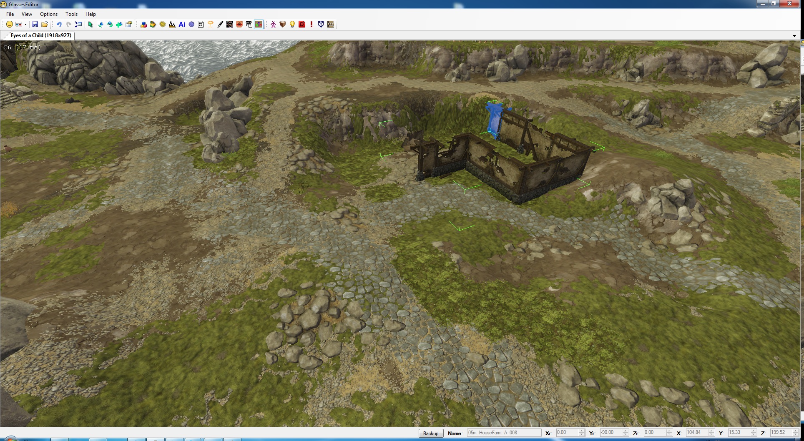Open the Options menu
This screenshot has width=804, height=441.
pos(49,14)
